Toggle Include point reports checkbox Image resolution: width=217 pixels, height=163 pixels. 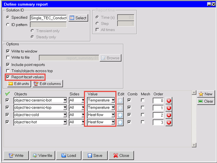point(8,65)
